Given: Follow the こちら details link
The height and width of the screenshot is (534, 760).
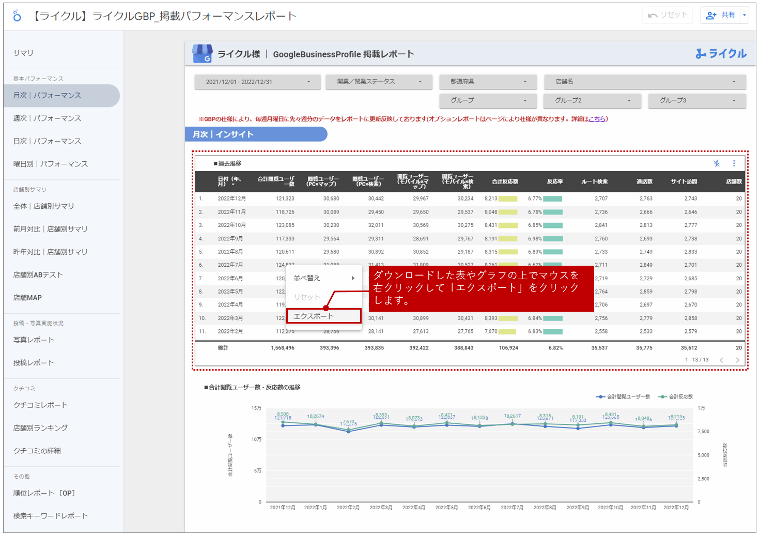Looking at the screenshot, I should coord(597,119).
